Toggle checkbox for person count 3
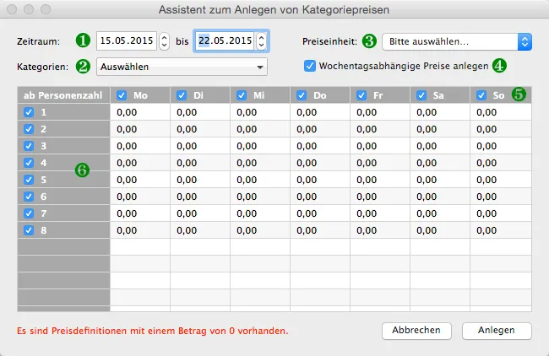Image resolution: width=549 pixels, height=356 pixels. [29, 146]
